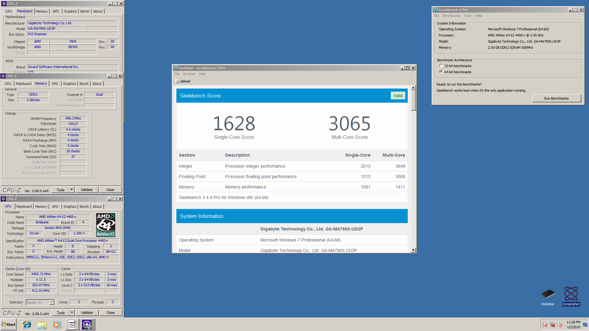Click Show Desktop icon beside the clock
The width and height of the screenshot is (589, 331).
coord(585,325)
